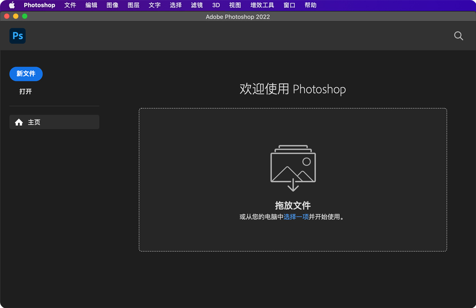
Task: Click the home icon beside 主页
Action: [18, 122]
